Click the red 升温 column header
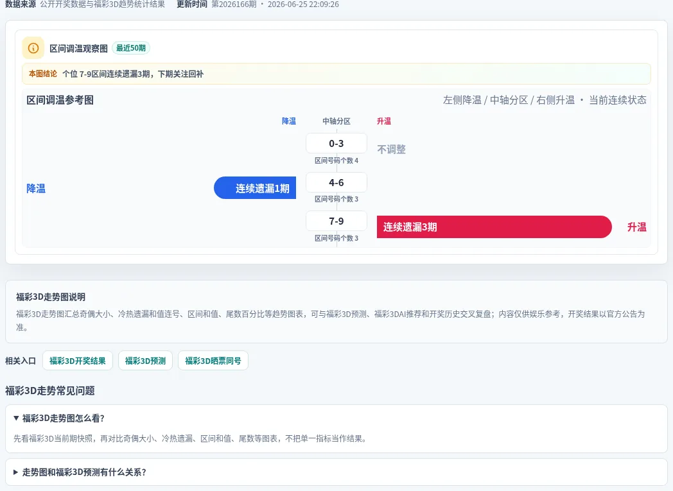This screenshot has height=491, width=673. coord(384,121)
